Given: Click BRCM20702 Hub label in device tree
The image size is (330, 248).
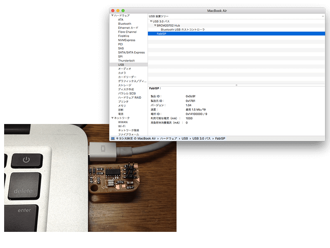Looking at the screenshot, I should point(168,26).
